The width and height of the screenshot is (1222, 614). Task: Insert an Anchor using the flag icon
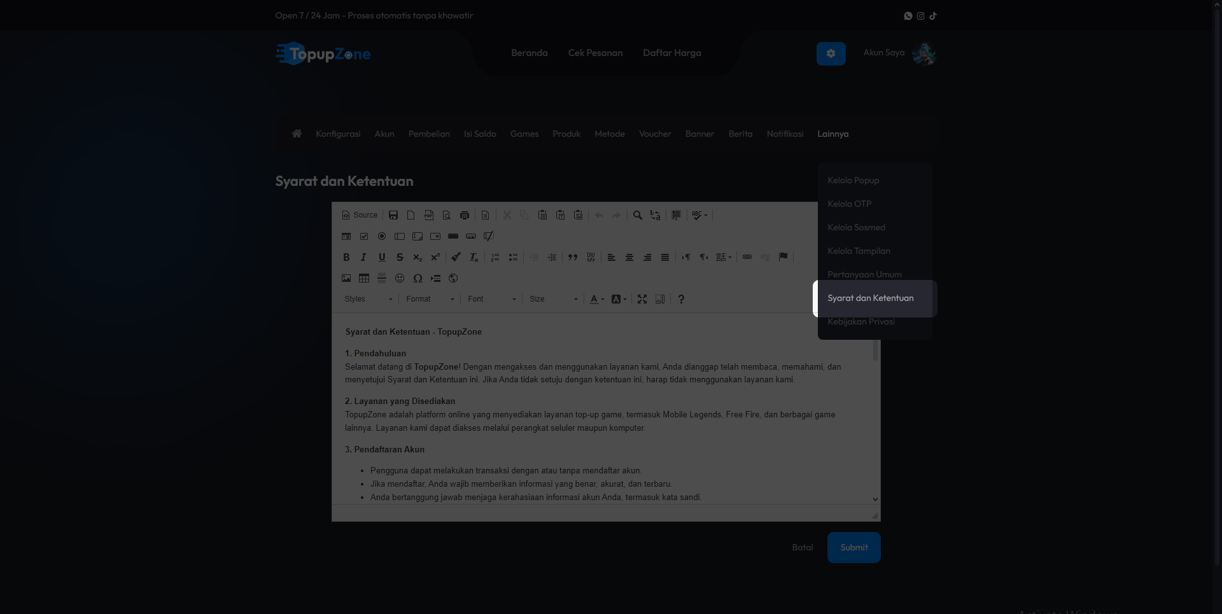(x=783, y=257)
